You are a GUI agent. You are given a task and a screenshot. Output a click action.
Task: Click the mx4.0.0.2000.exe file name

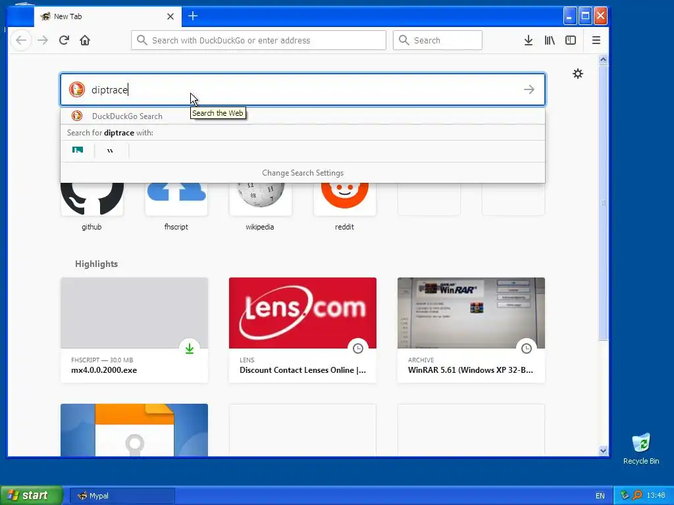tap(104, 370)
